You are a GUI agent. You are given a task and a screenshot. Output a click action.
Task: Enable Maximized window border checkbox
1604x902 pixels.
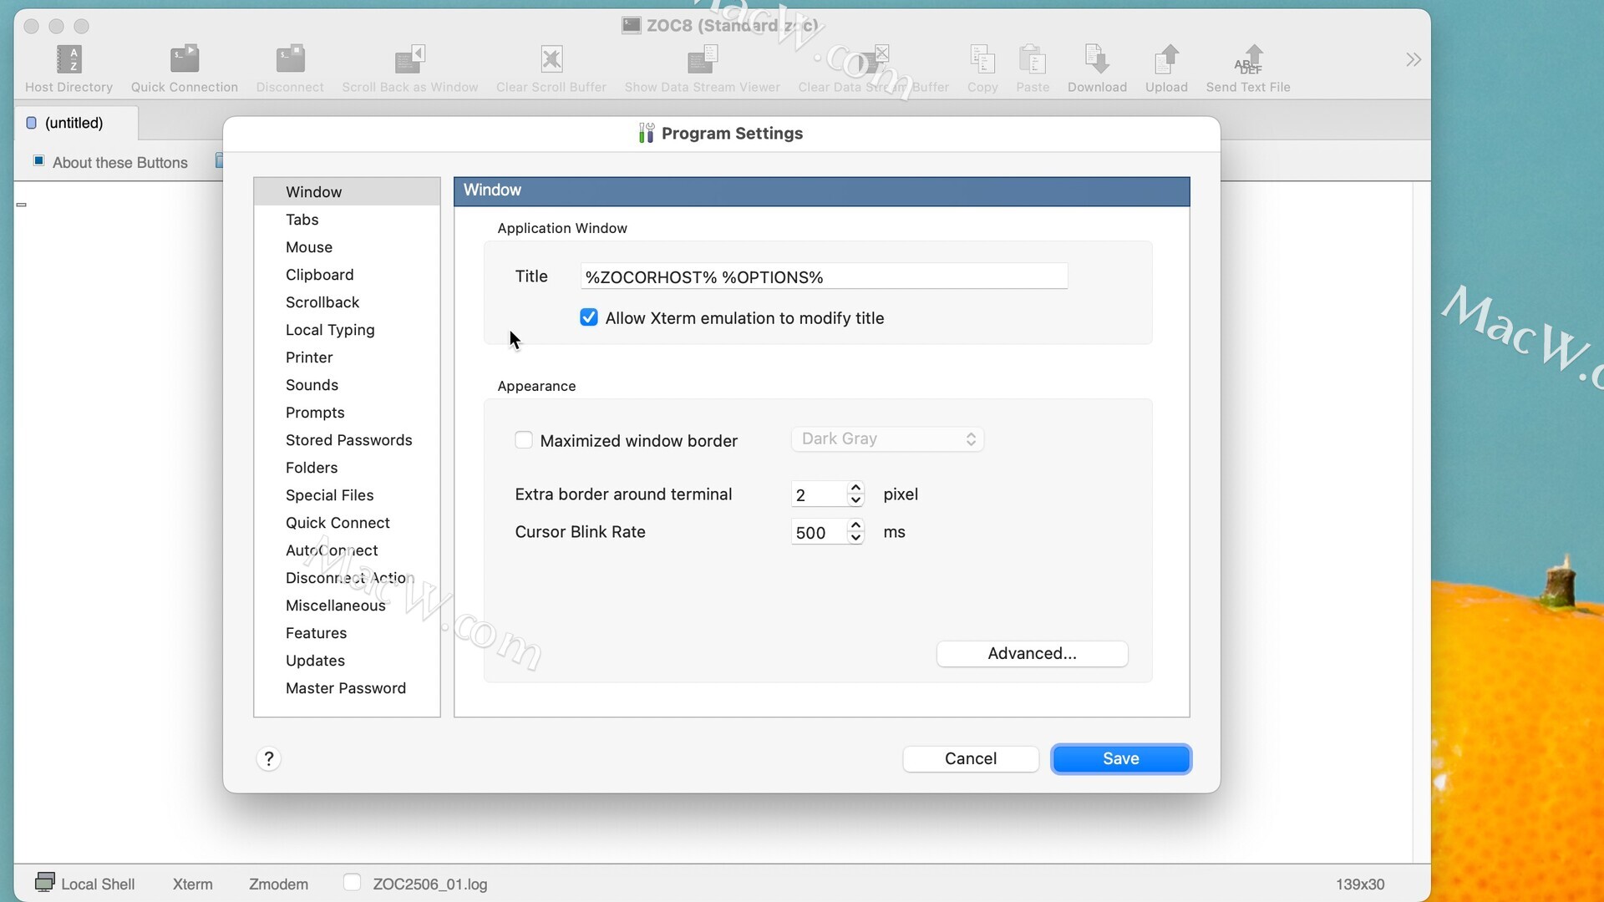point(524,440)
